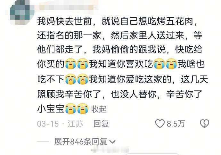Image resolution: width=221 pixels, height=155 pixels.
Task: Tap the chevron beside 展开846条回复
Action: (x=112, y=142)
